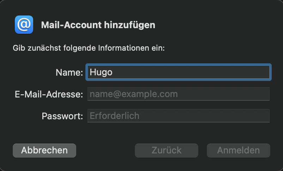Click the word 'Hugo' in Name field
Screen dimensions: 283x171
[x=101, y=72]
